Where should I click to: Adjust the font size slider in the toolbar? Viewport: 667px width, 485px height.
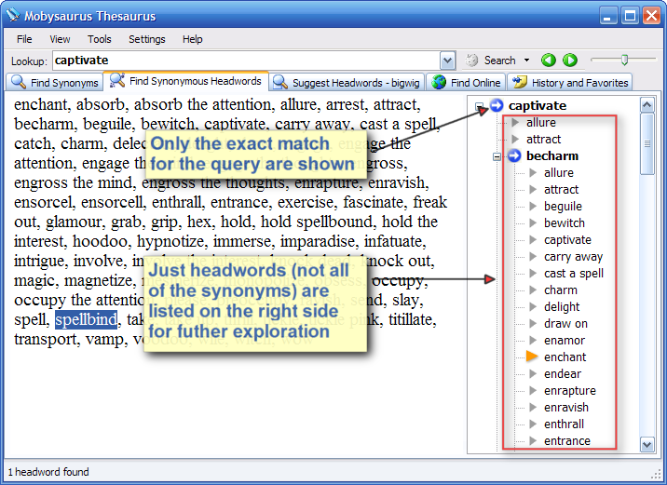624,60
